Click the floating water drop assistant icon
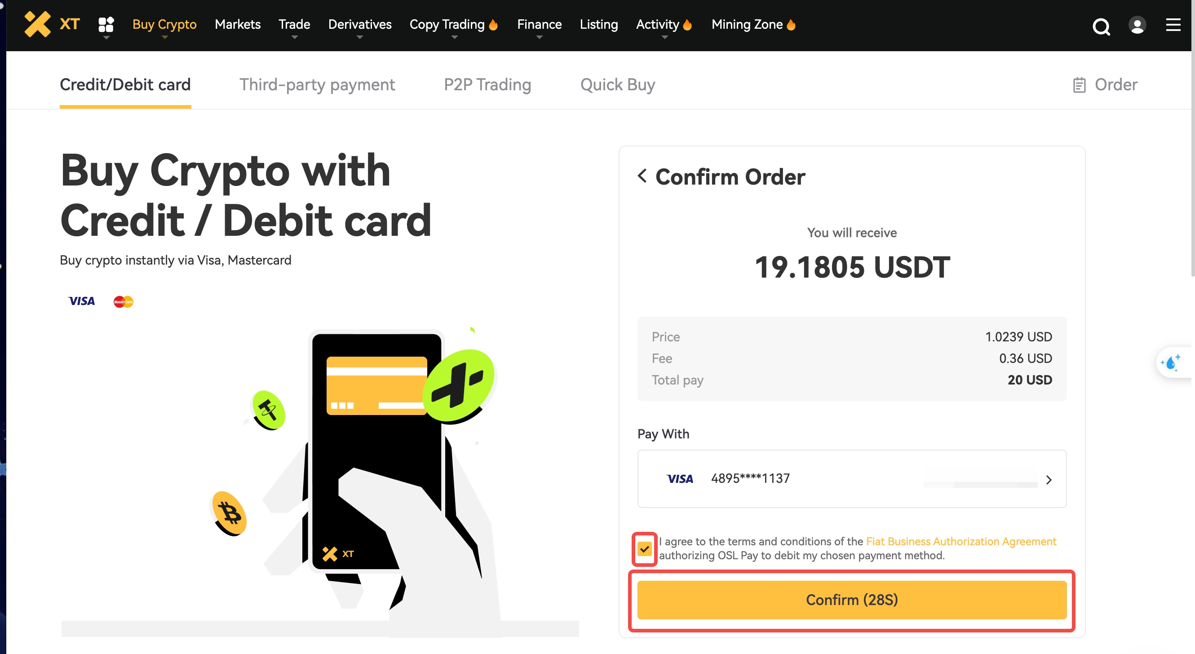Image resolution: width=1195 pixels, height=654 pixels. (x=1172, y=363)
